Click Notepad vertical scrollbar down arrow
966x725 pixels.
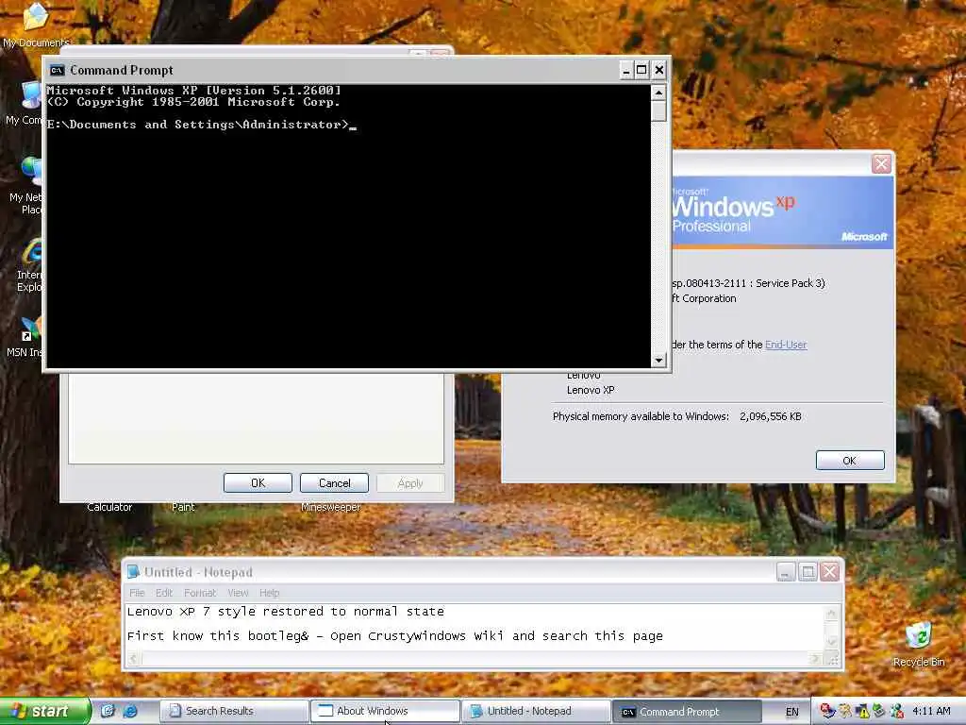831,642
